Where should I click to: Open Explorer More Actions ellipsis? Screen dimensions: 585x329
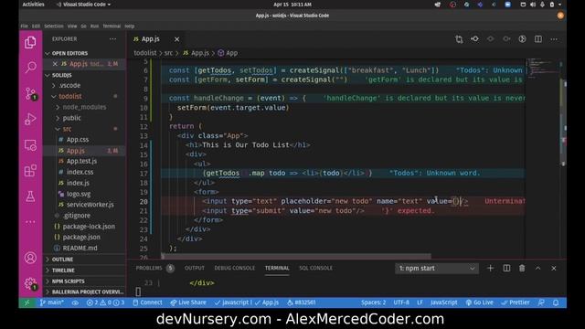pos(112,38)
